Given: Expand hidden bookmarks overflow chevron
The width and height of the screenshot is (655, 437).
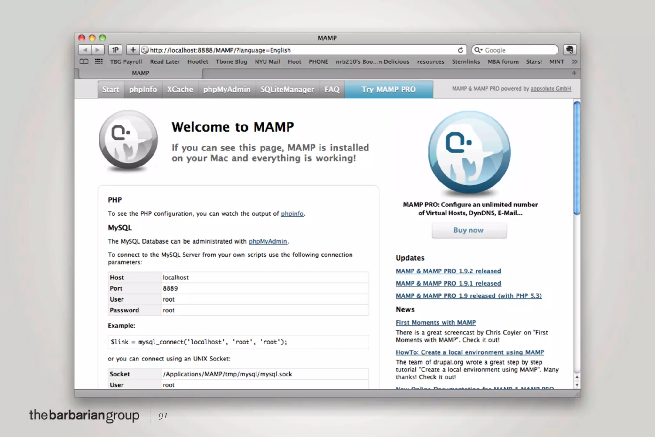Looking at the screenshot, I should coord(574,61).
